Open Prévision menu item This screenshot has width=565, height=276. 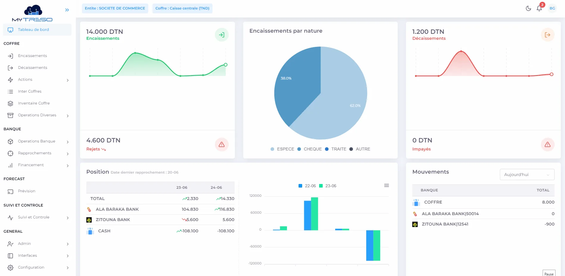point(26,191)
